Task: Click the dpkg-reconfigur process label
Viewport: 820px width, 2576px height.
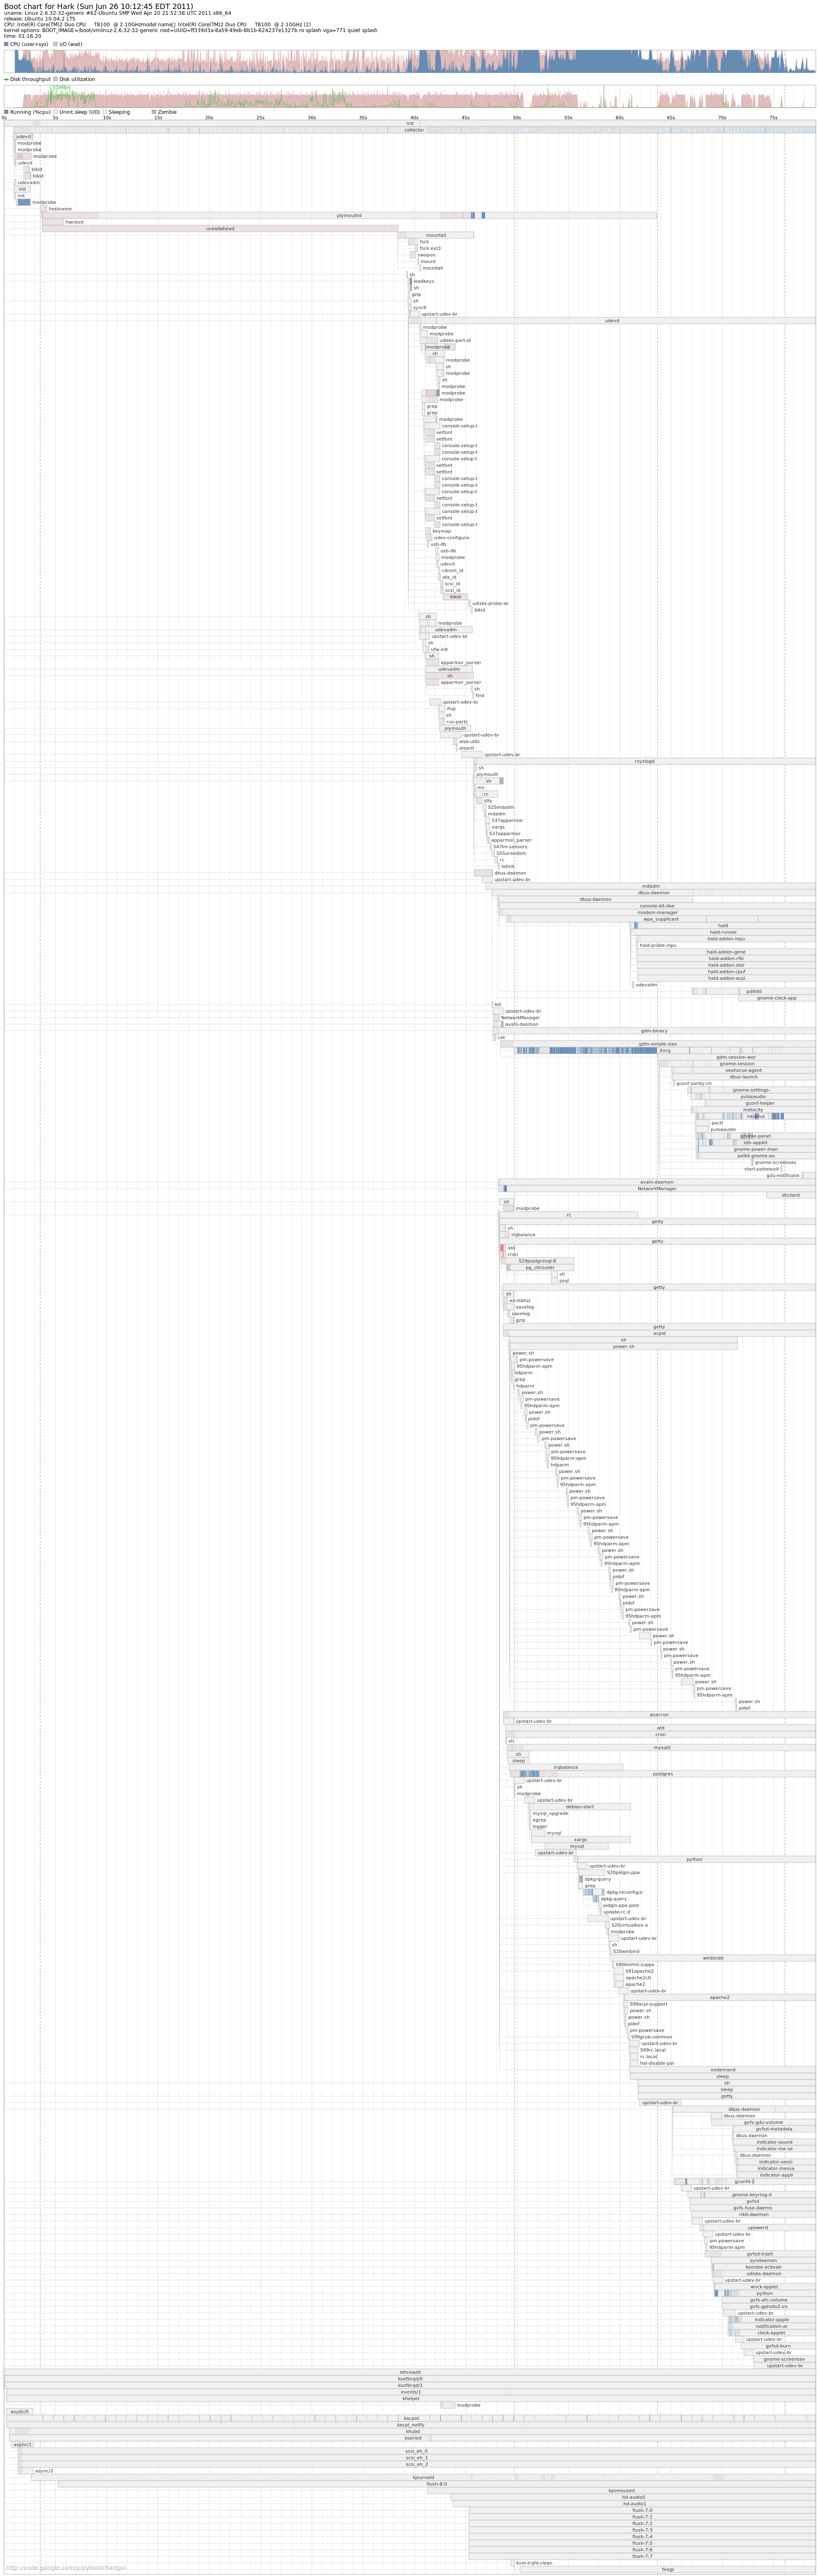Action: pos(624,1892)
